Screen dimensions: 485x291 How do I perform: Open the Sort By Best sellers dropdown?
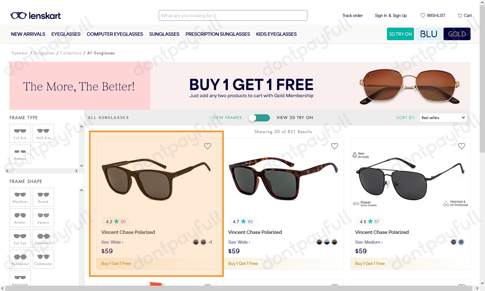pos(443,118)
